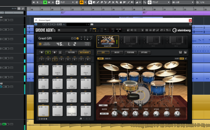Click the next kit arrow beside Great Gift
Image resolution: width=210 pixels, height=130 pixels.
(x=75, y=38)
